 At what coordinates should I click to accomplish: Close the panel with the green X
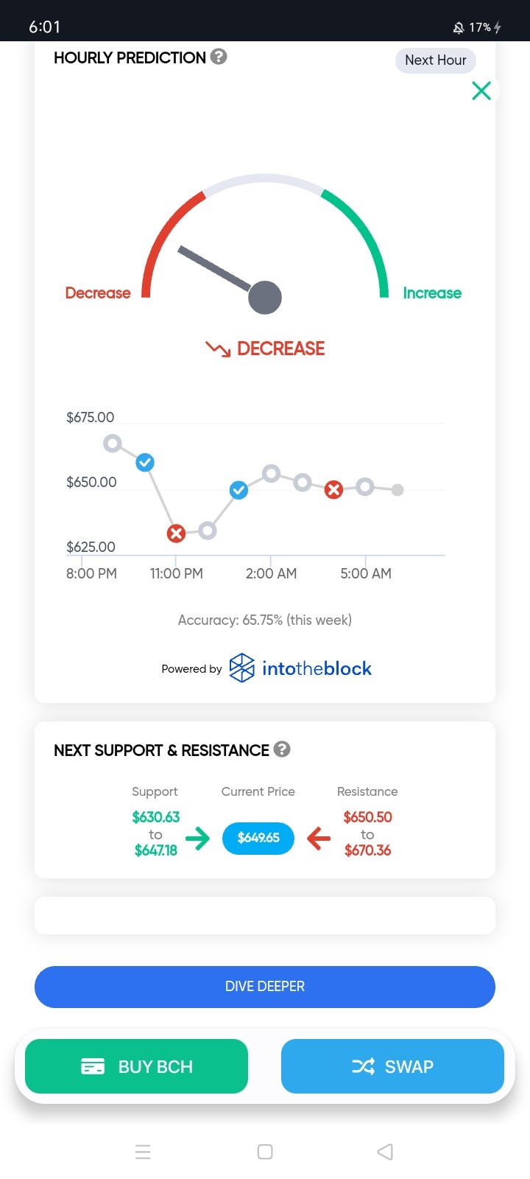point(481,91)
